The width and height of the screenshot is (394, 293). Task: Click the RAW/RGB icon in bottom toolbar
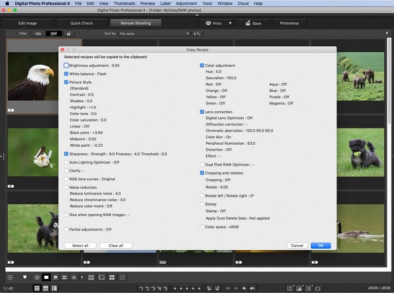[x=91, y=278]
